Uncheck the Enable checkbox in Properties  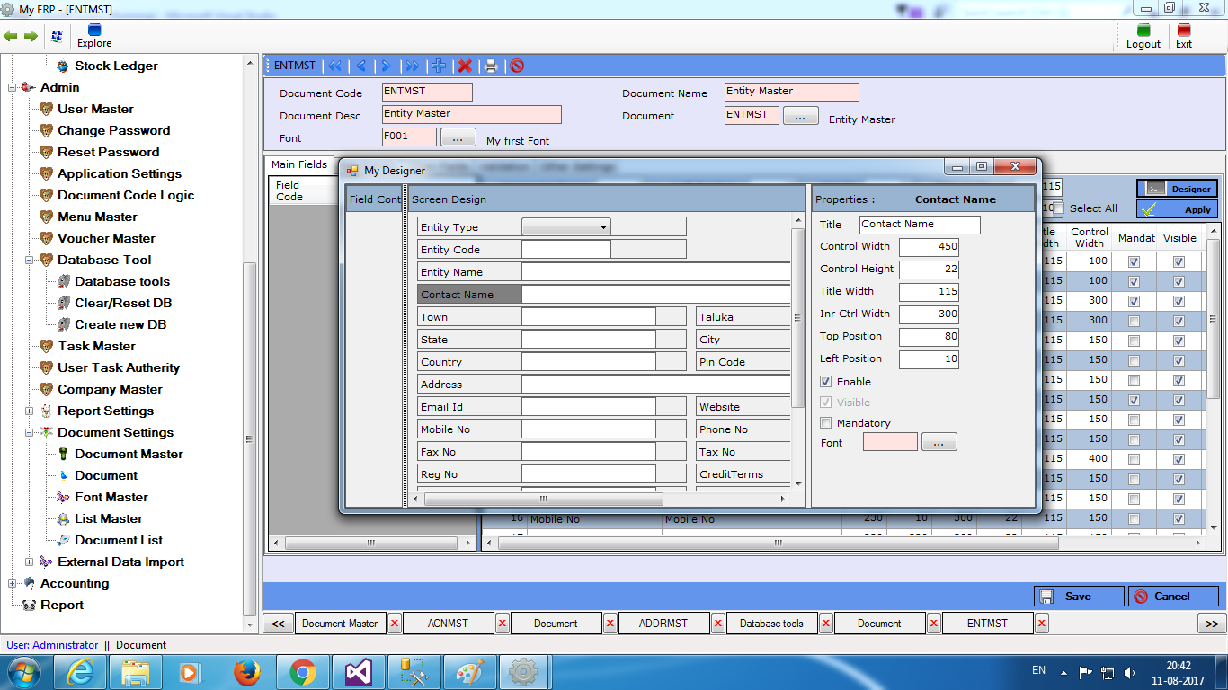point(826,382)
